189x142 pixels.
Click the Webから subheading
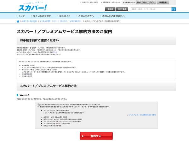pyautogui.click(x=24, y=95)
